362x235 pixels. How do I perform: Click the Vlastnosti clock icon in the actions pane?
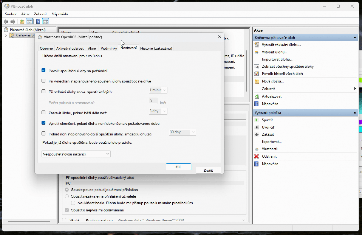tap(256, 149)
